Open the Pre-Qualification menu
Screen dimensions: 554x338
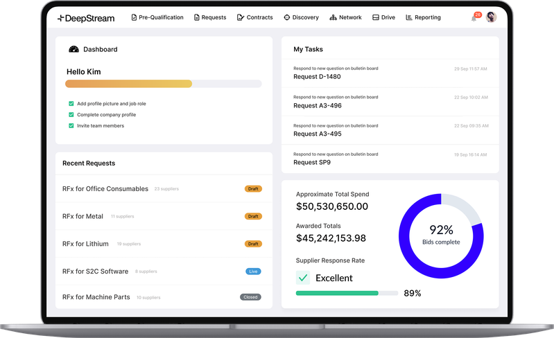coord(157,17)
